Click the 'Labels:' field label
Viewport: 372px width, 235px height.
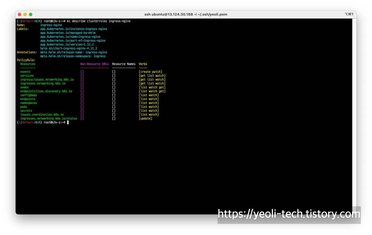point(23,29)
